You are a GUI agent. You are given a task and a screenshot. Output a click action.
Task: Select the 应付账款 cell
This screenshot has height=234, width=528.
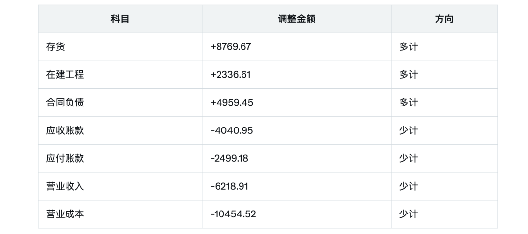(x=65, y=158)
